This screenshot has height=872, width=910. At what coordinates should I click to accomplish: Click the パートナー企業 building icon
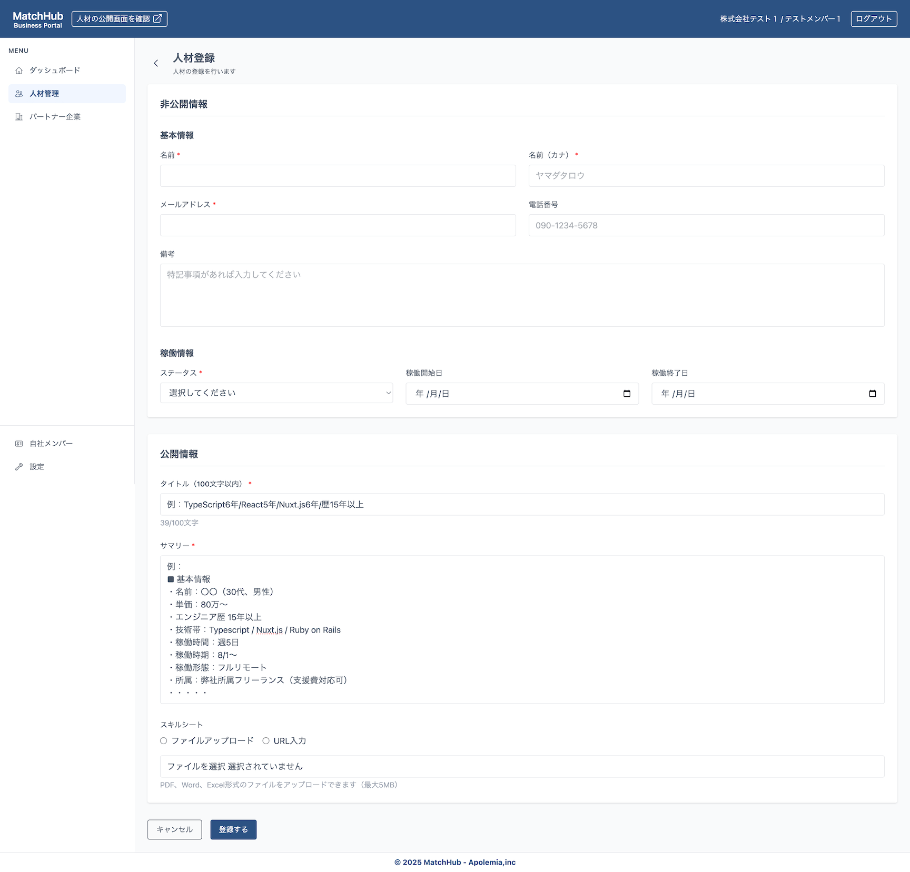[x=19, y=116]
